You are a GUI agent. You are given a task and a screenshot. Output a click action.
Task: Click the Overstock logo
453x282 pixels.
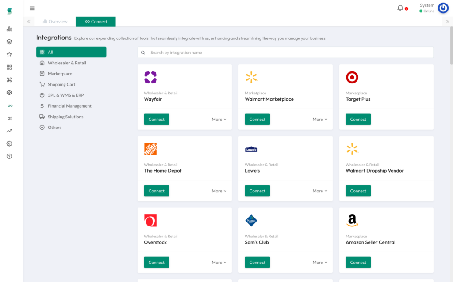[150, 221]
